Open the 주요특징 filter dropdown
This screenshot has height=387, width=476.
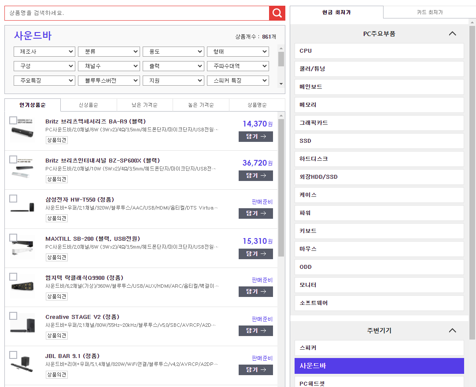point(44,80)
